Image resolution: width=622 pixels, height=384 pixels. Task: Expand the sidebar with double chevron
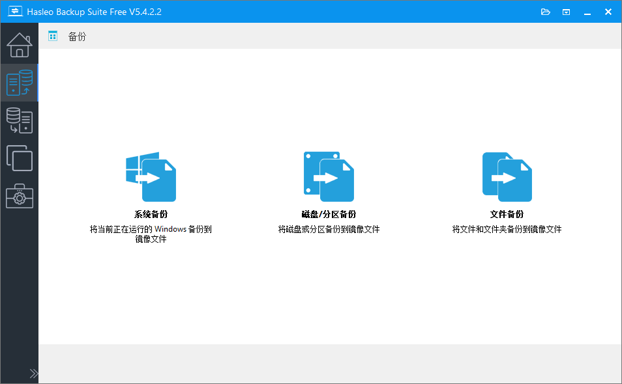coord(34,374)
